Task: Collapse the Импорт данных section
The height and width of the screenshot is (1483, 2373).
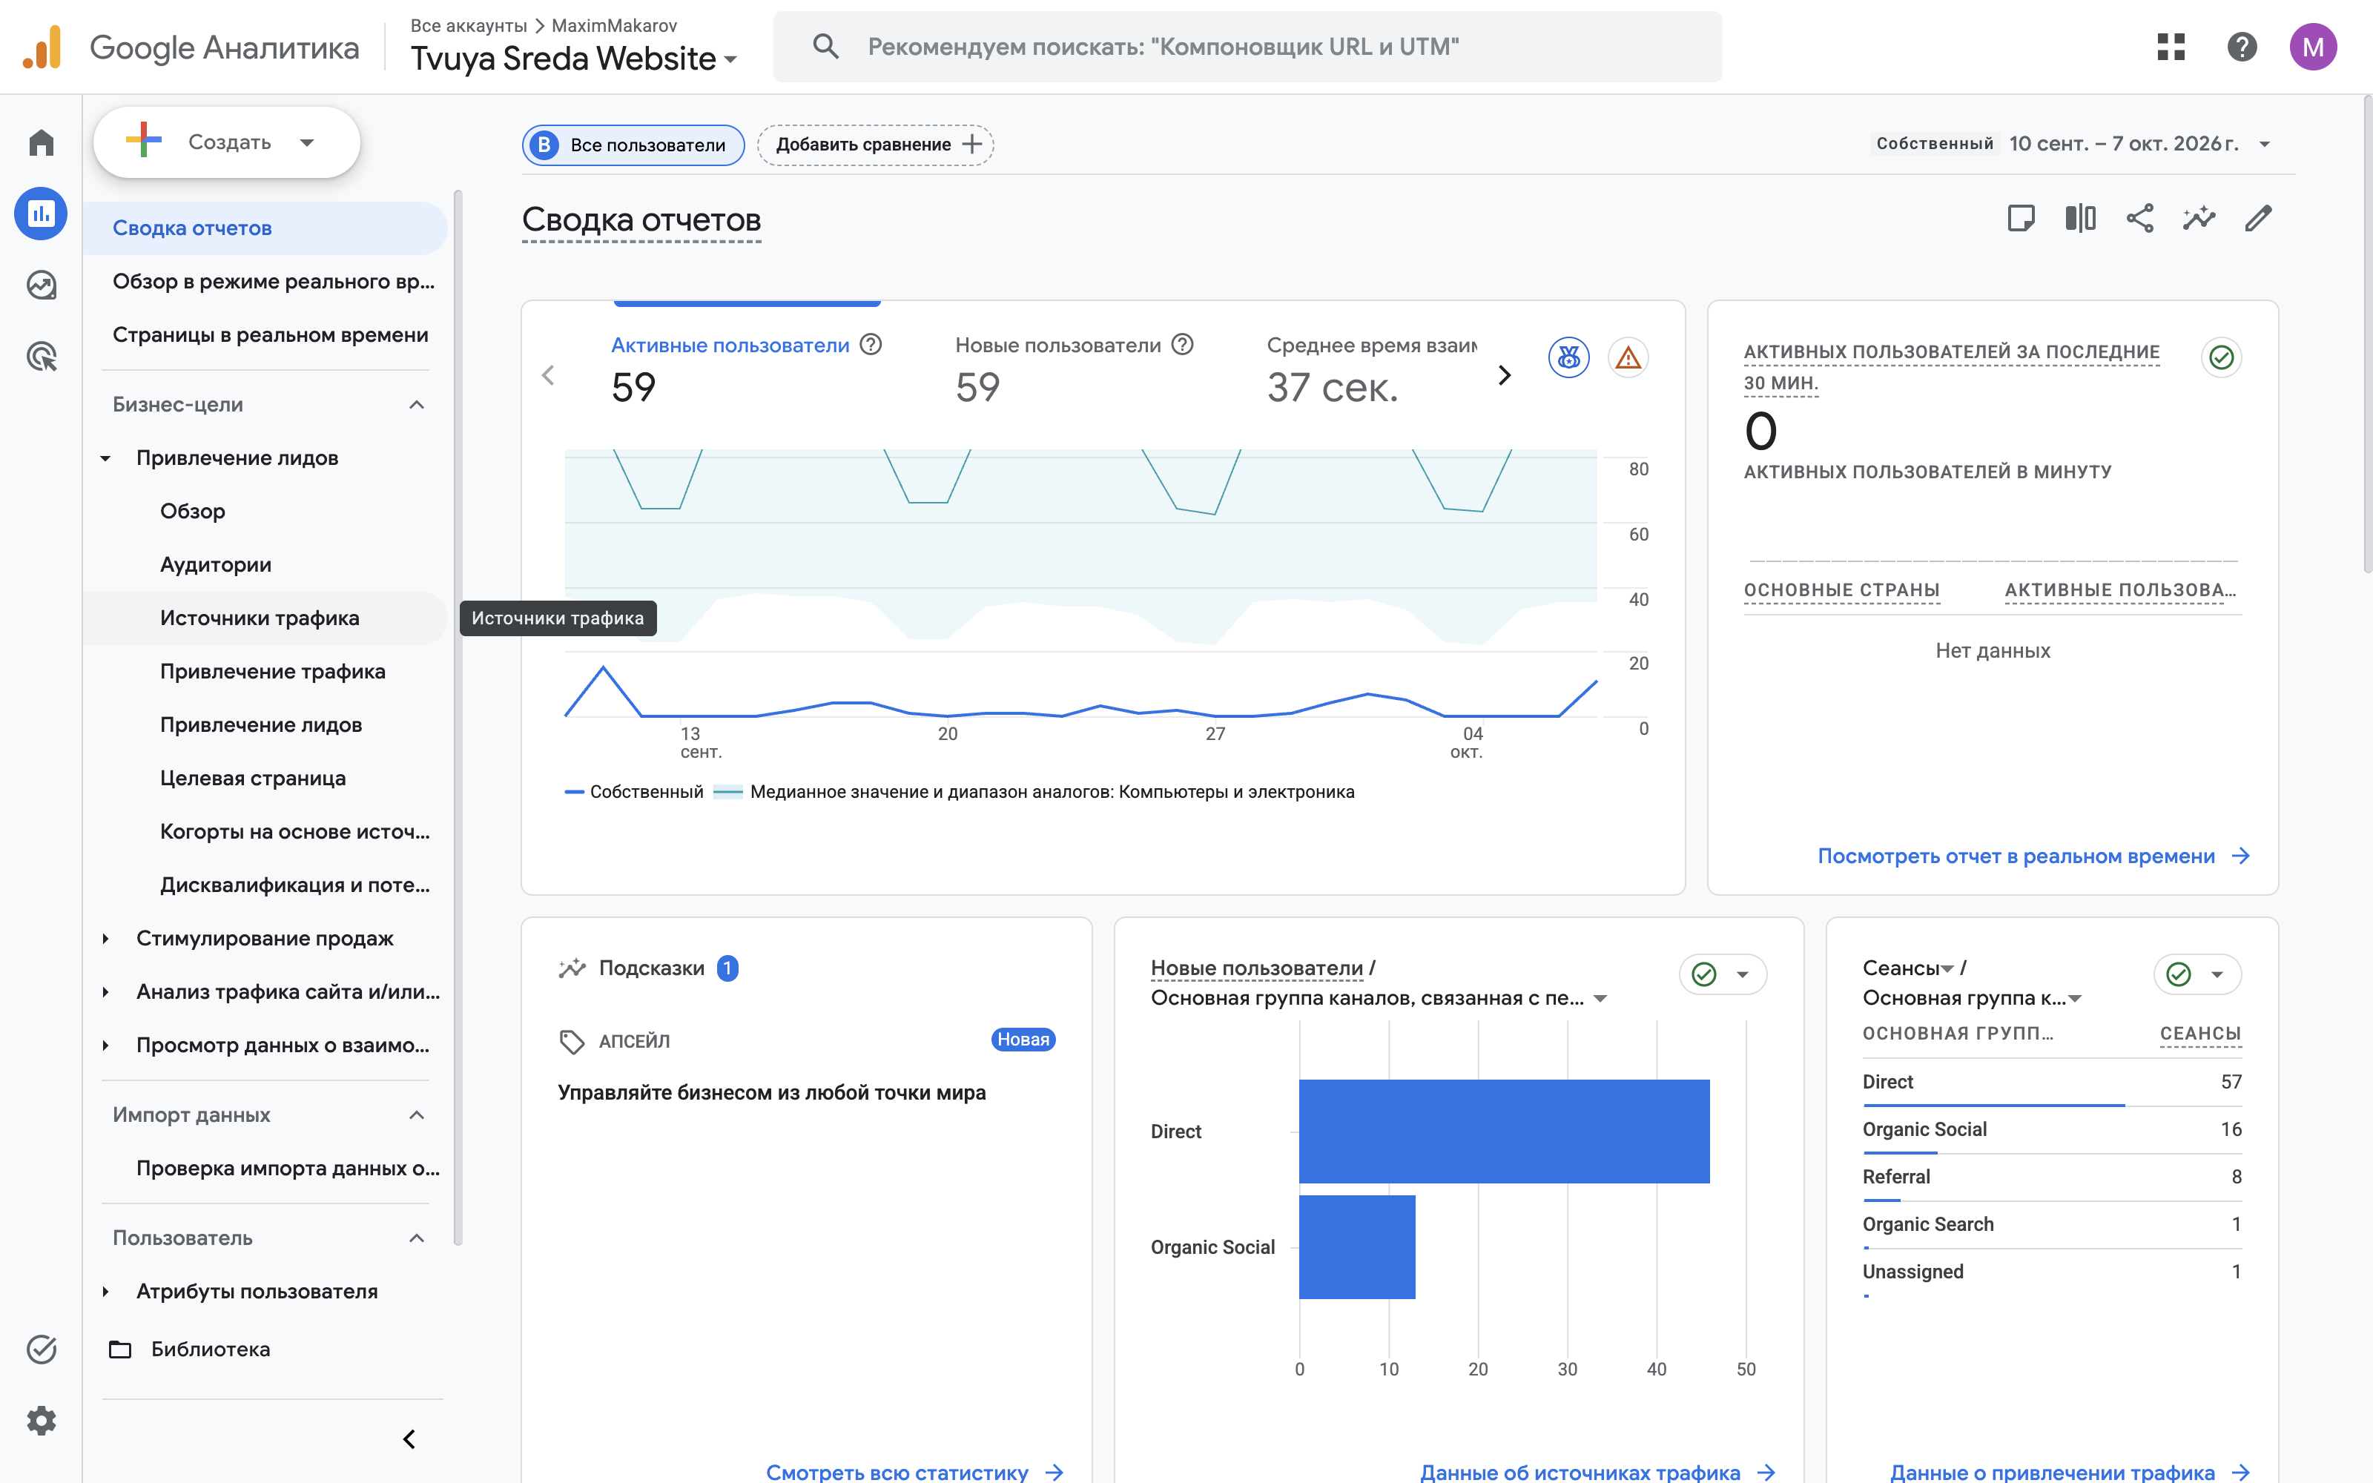Action: pyautogui.click(x=417, y=1114)
